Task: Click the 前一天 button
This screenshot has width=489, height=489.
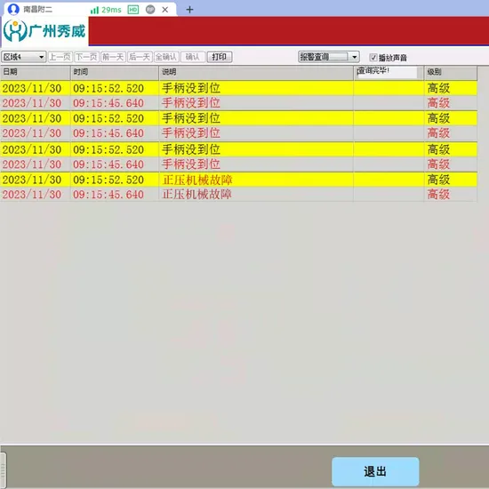Action: click(x=113, y=57)
